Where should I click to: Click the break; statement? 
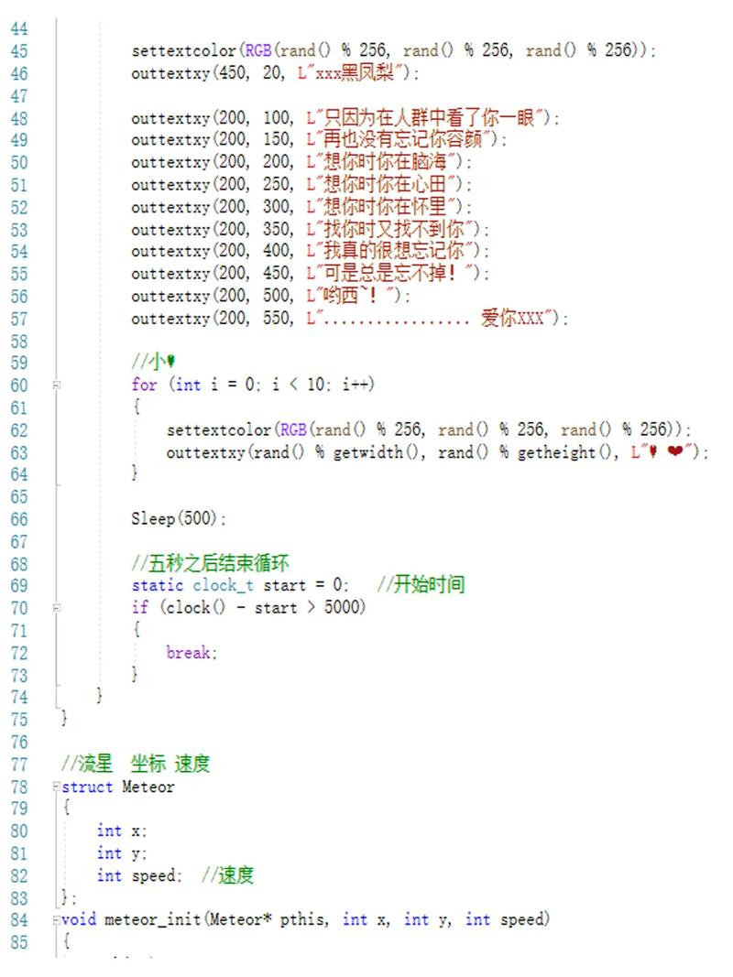click(191, 652)
